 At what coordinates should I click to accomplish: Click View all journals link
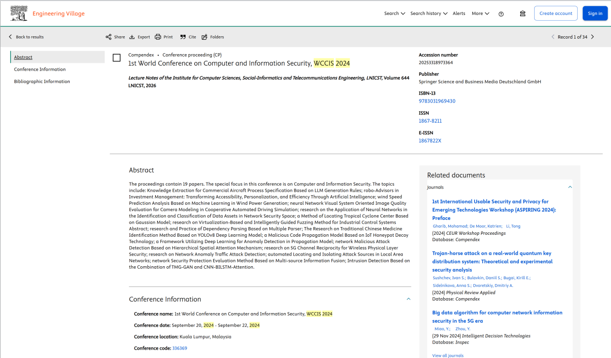(x=448, y=356)
